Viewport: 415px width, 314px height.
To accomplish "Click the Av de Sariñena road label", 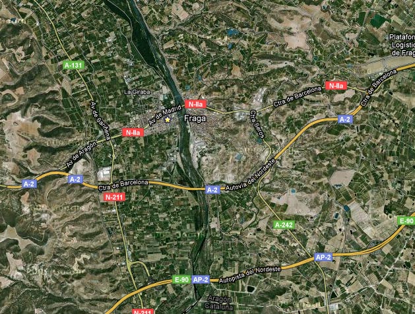I will [x=100, y=120].
